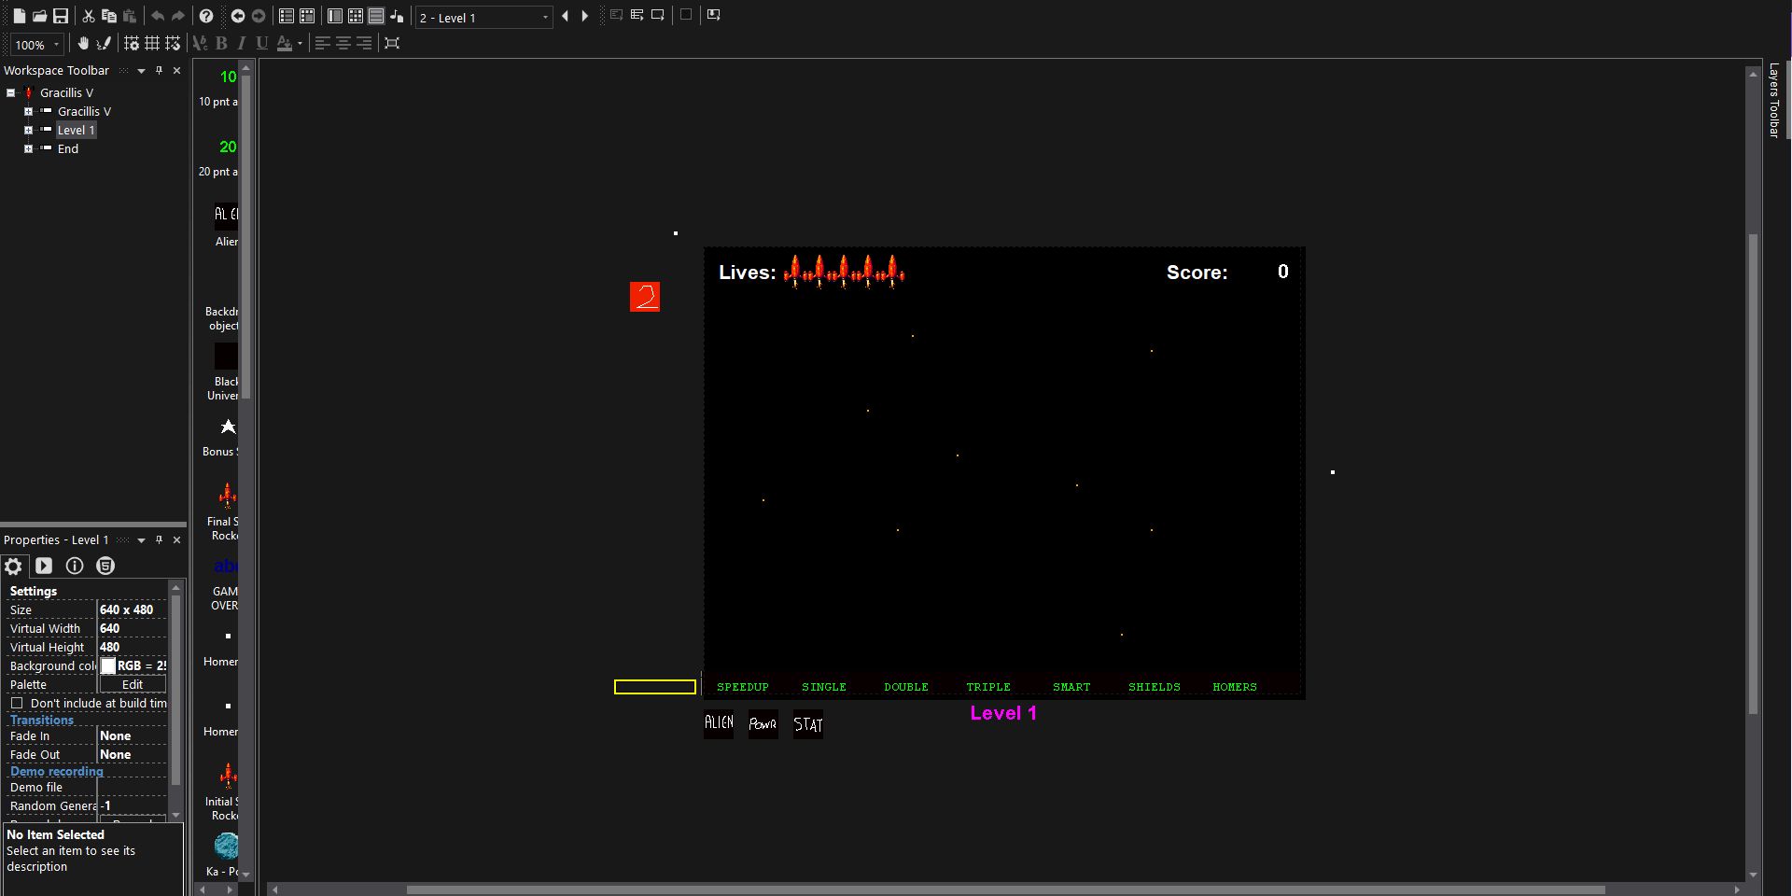The image size is (1792, 896).
Task: Enable the "Don't include at build time" checkbox
Action: 17,704
